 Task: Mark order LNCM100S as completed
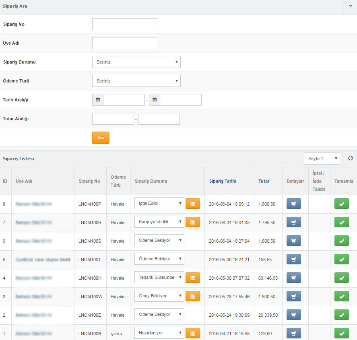point(341,241)
